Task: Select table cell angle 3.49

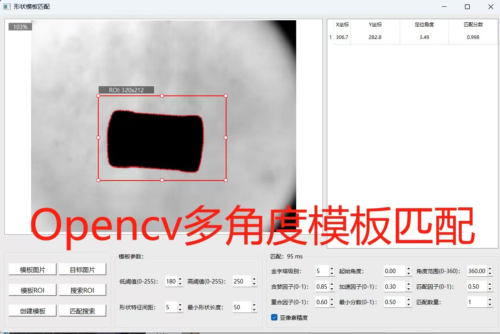Action: (424, 37)
